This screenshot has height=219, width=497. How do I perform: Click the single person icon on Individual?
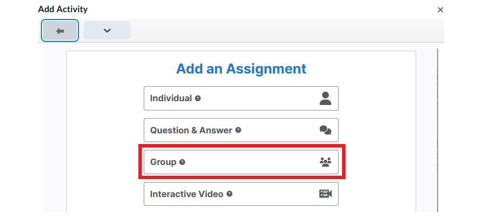pyautogui.click(x=325, y=98)
